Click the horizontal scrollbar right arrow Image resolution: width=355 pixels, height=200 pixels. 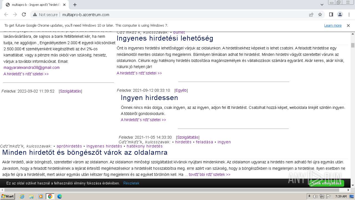point(349,190)
